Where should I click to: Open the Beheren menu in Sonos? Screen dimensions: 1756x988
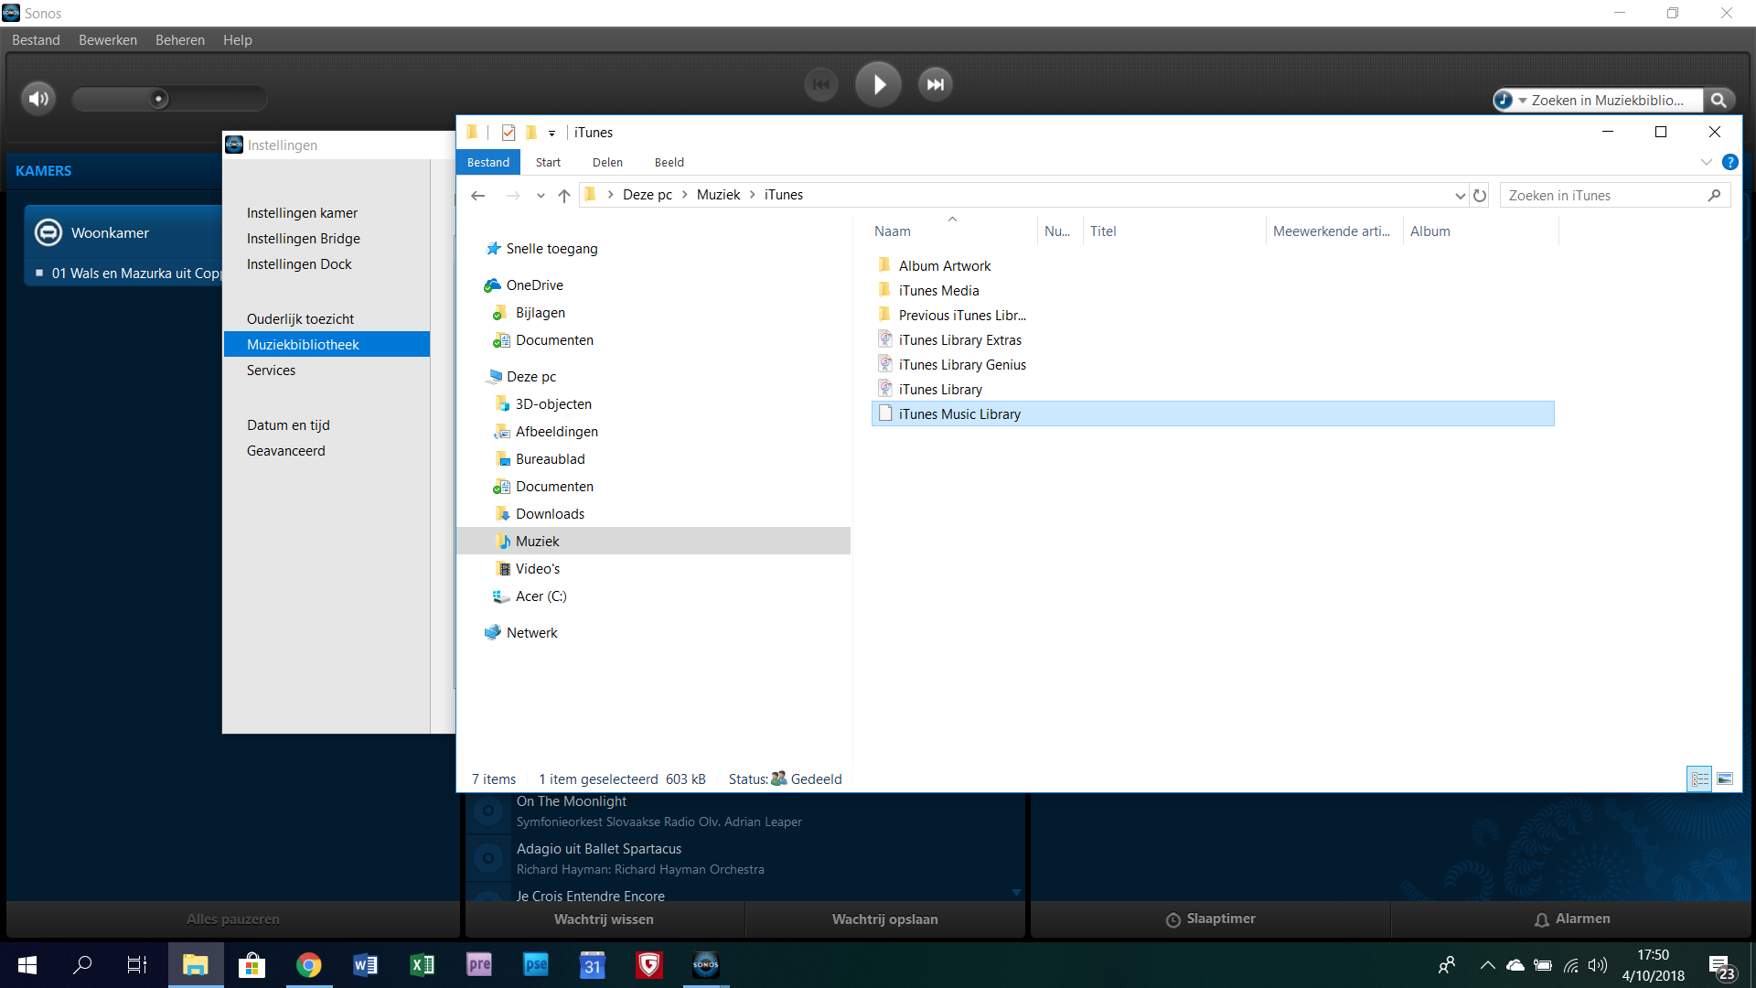[179, 40]
